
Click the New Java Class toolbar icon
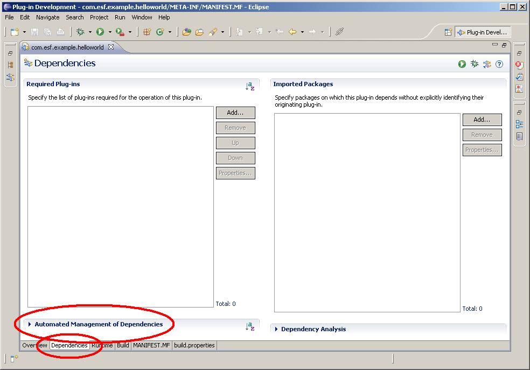click(x=160, y=32)
